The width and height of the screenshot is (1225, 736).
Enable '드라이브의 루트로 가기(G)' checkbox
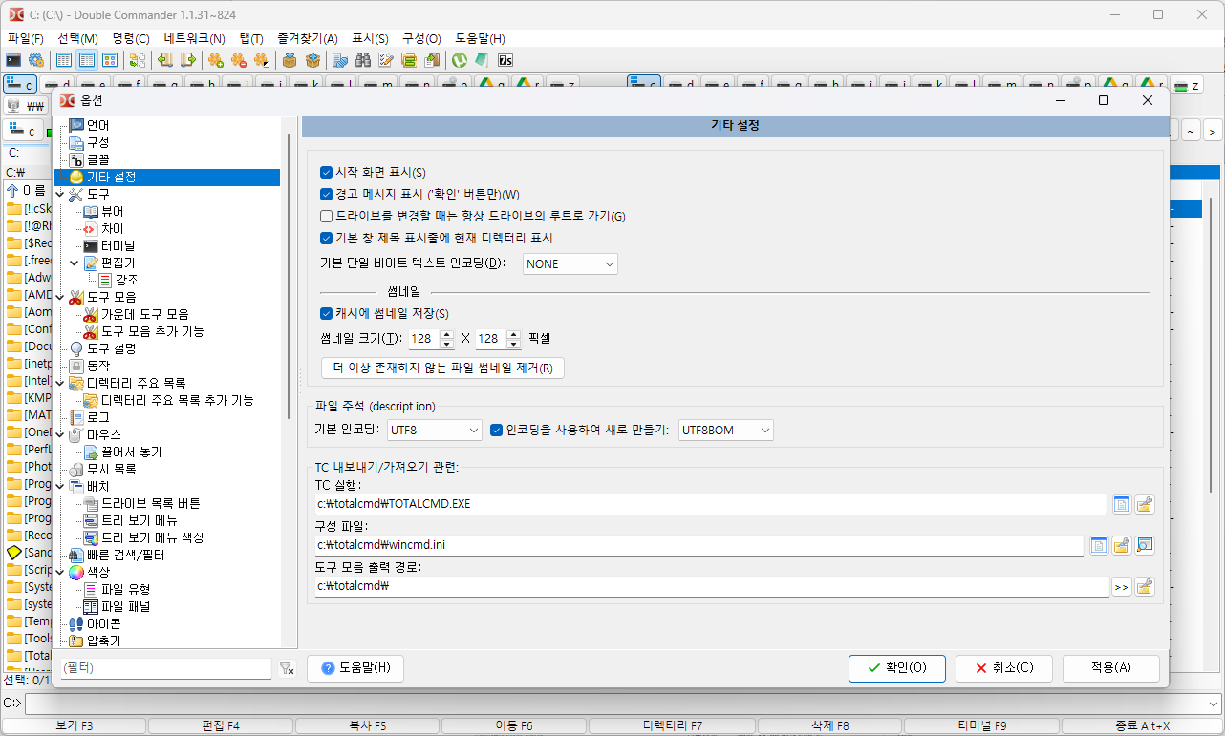[326, 216]
